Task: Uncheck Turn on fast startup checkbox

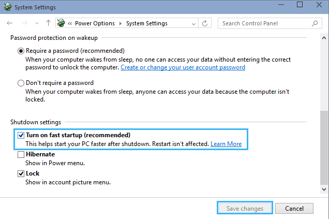Action: (21, 136)
